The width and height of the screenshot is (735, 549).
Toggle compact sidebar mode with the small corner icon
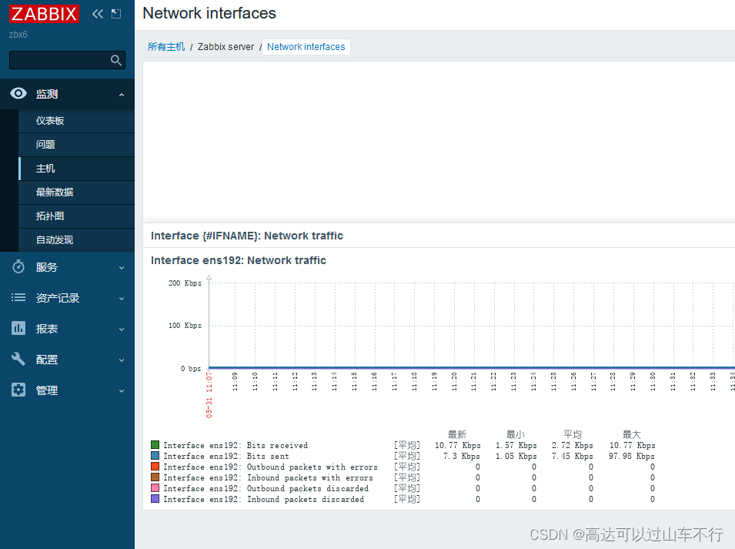click(x=116, y=13)
